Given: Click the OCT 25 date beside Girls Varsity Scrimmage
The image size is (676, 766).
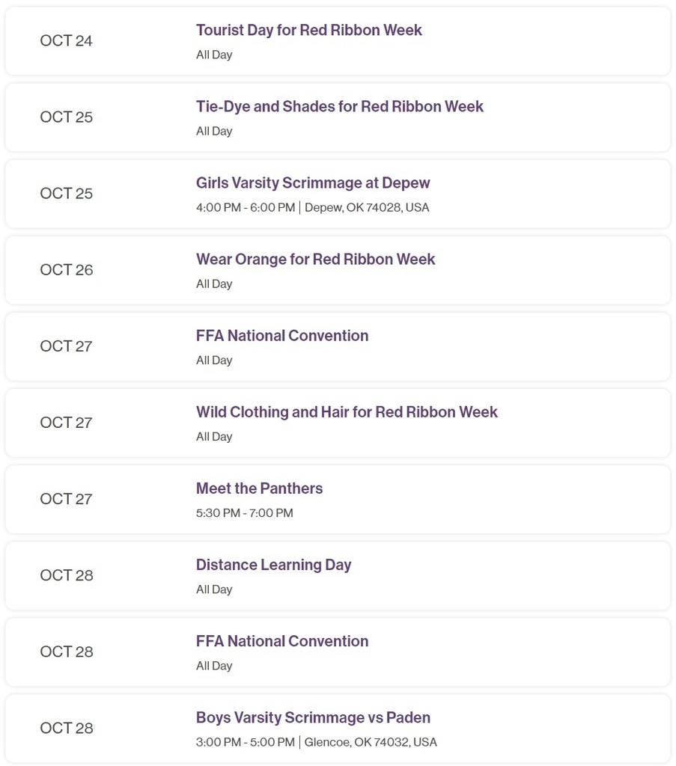Looking at the screenshot, I should click(x=67, y=194).
